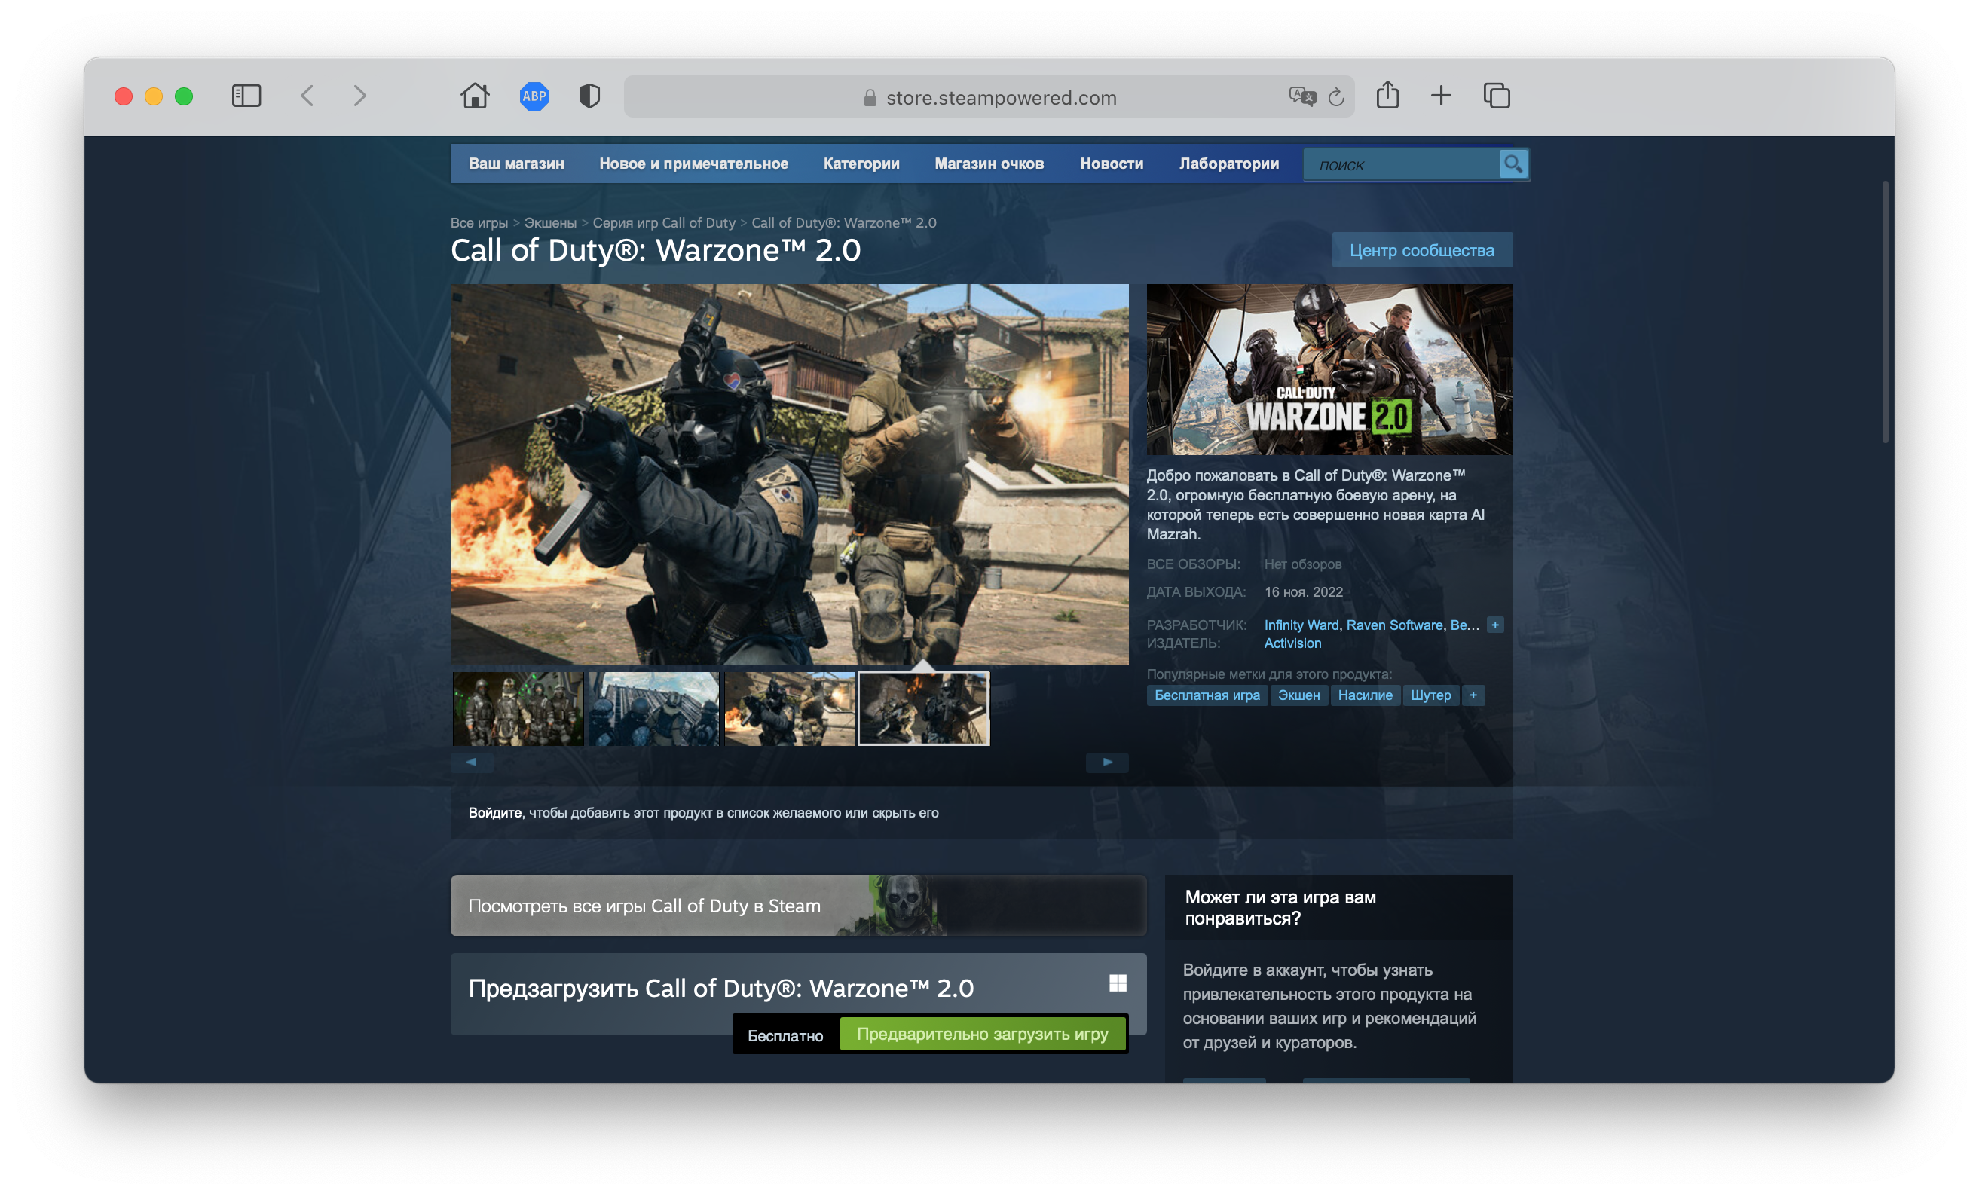This screenshot has height=1195, width=1979.
Task: Open the Ваш магазин menu
Action: coord(516,164)
